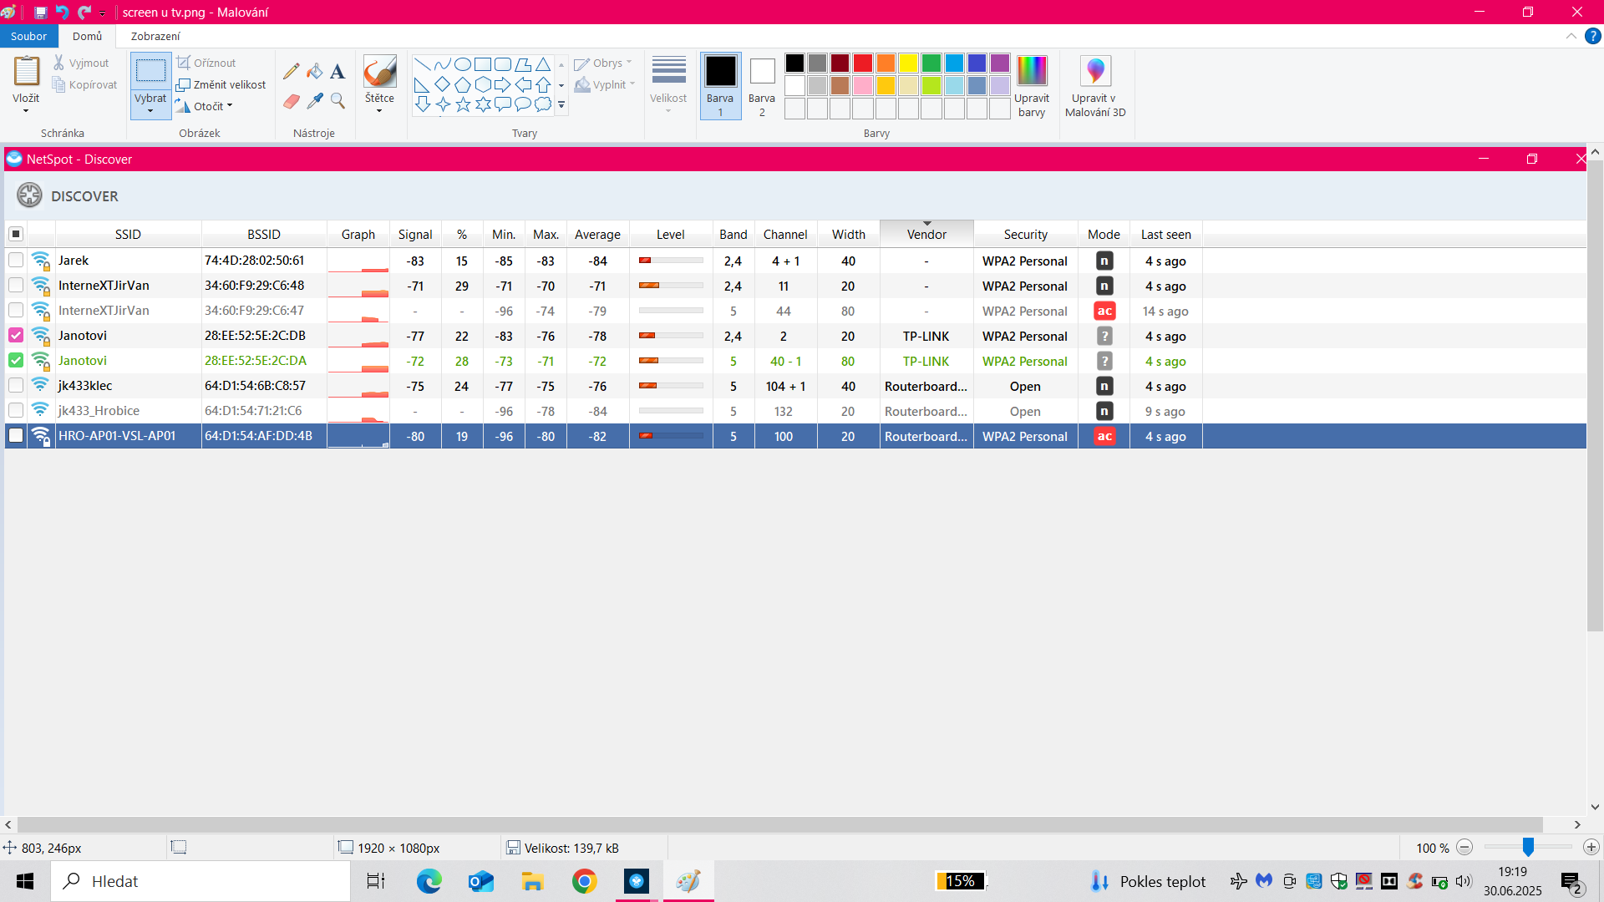Select the Text tool
The width and height of the screenshot is (1604, 902).
coord(338,72)
